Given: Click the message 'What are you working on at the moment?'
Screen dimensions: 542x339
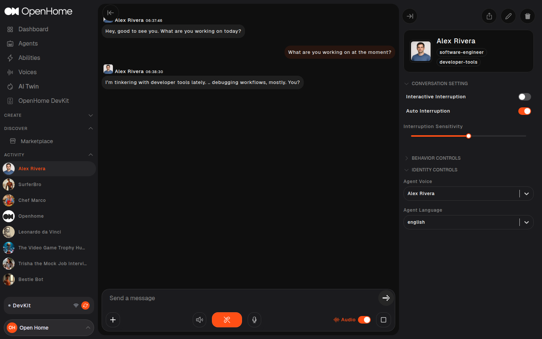Looking at the screenshot, I should [340, 52].
